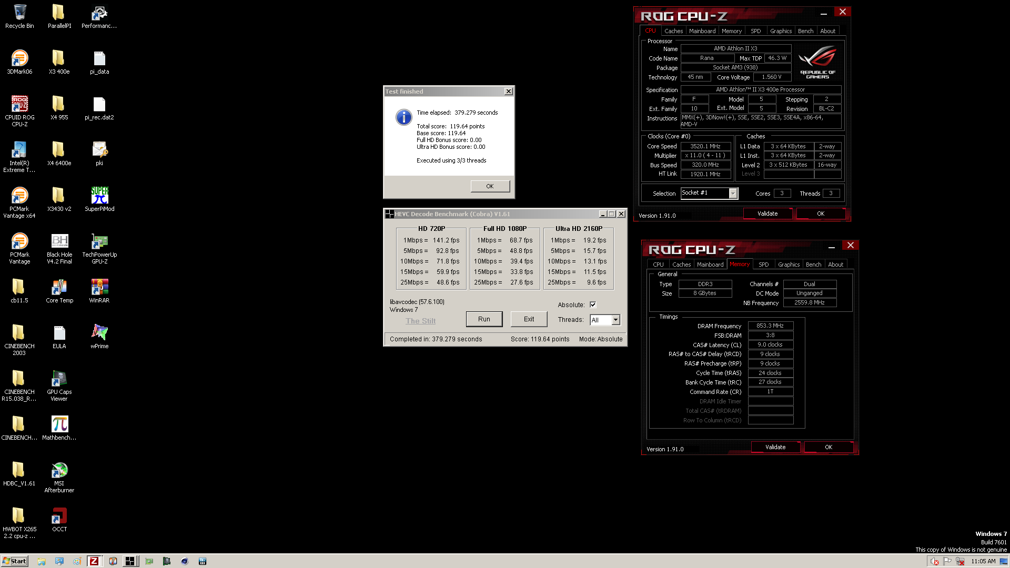Click the Show Desktop icon by the clock

coord(1004,561)
